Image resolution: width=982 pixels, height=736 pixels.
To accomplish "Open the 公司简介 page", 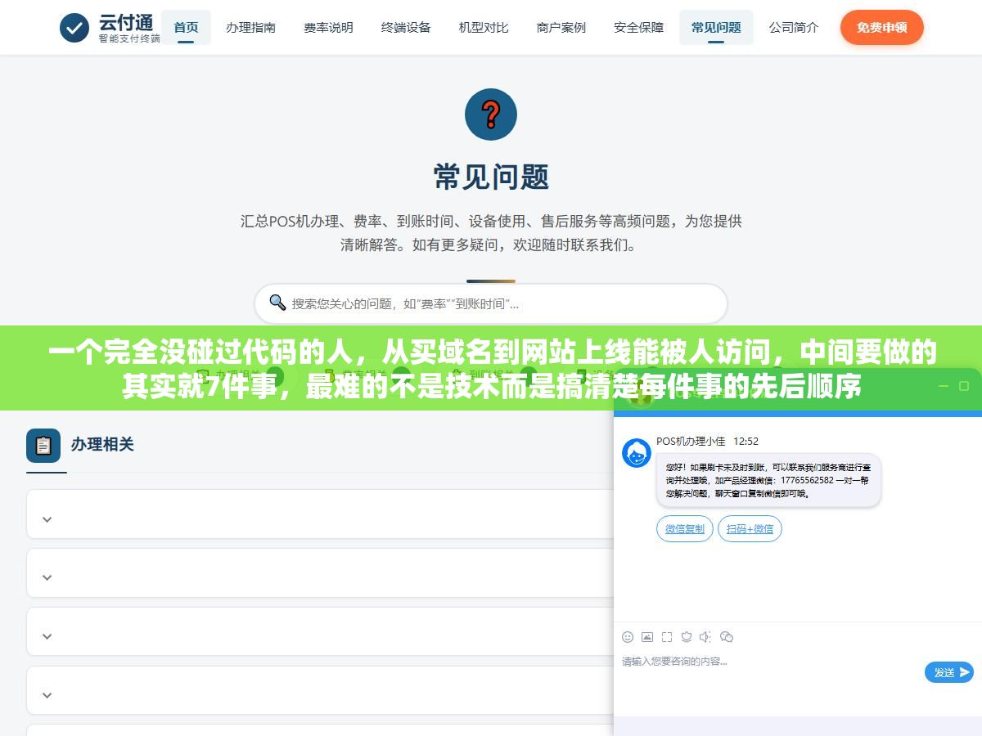I will pyautogui.click(x=794, y=28).
